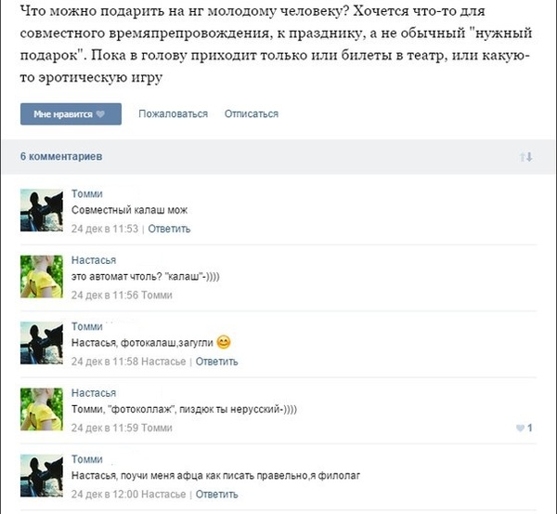Click the heart like icon on Настасья's comment
The width and height of the screenshot is (557, 514).
[x=520, y=428]
